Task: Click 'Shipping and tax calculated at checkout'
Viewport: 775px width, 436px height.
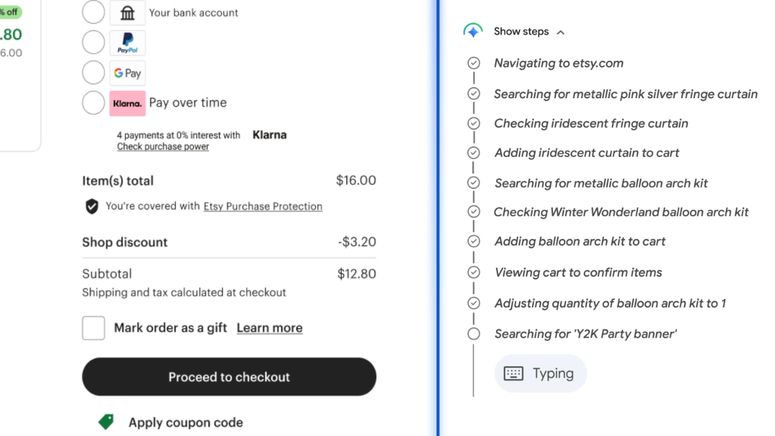Action: (184, 293)
